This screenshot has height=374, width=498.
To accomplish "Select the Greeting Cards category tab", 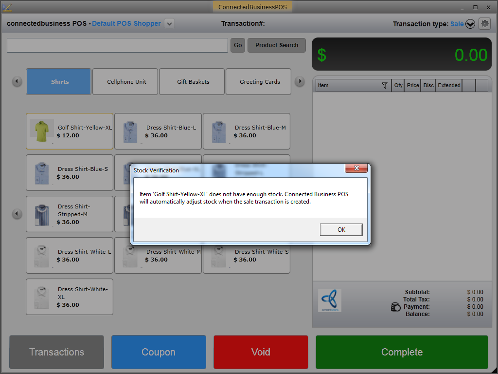I will coord(259,82).
